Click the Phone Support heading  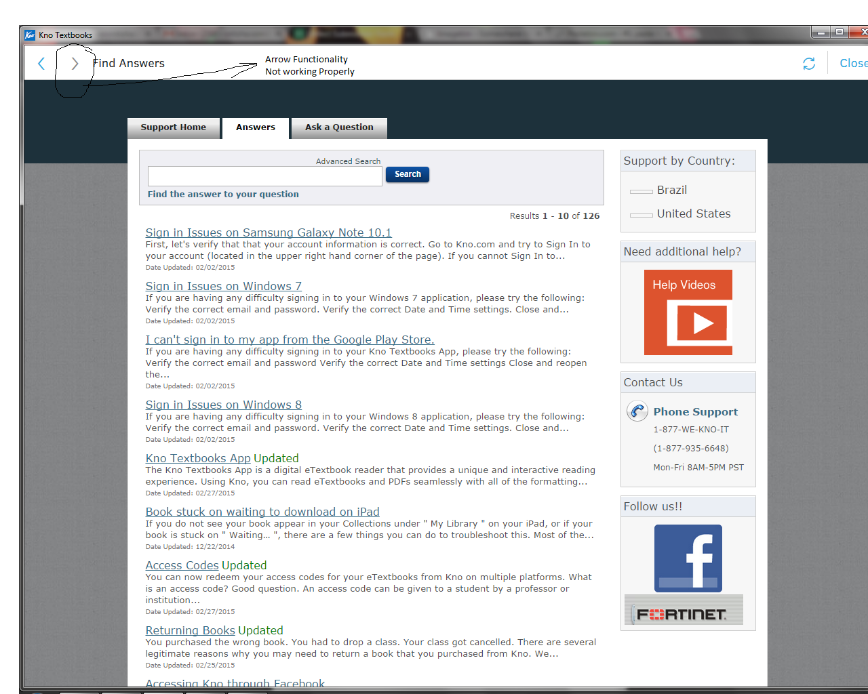click(x=695, y=411)
